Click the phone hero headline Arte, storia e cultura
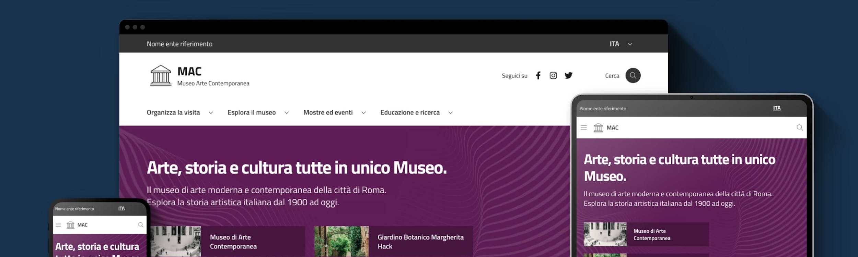 click(97, 250)
